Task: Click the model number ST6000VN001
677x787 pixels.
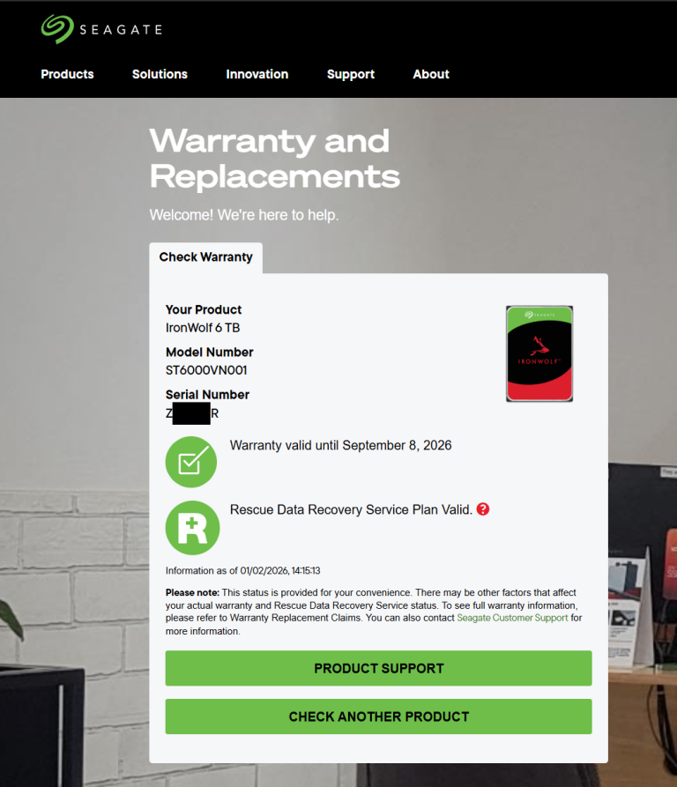Action: 206,370
